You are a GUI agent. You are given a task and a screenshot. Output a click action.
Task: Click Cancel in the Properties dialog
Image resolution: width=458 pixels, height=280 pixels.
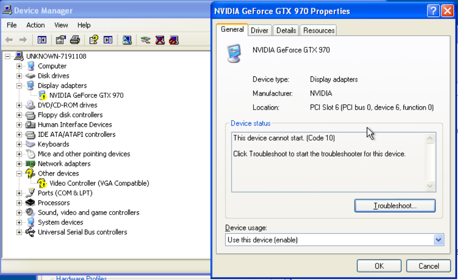429,266
